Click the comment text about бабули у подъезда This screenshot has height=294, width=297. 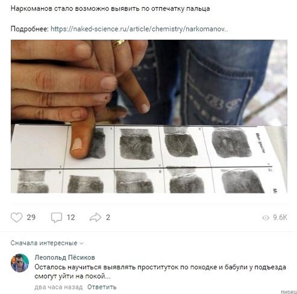click(160, 272)
